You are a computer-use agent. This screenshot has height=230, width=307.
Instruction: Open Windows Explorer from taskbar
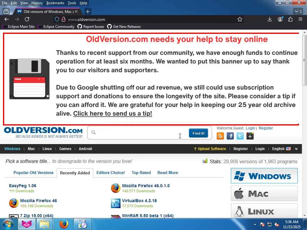pyautogui.click(x=44, y=224)
